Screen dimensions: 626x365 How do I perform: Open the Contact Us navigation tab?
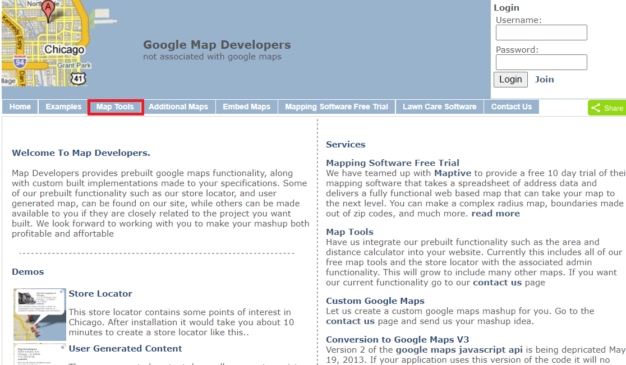[x=511, y=107]
